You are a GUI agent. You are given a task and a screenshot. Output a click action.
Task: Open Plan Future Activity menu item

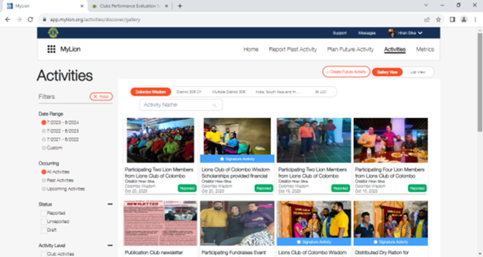[350, 49]
